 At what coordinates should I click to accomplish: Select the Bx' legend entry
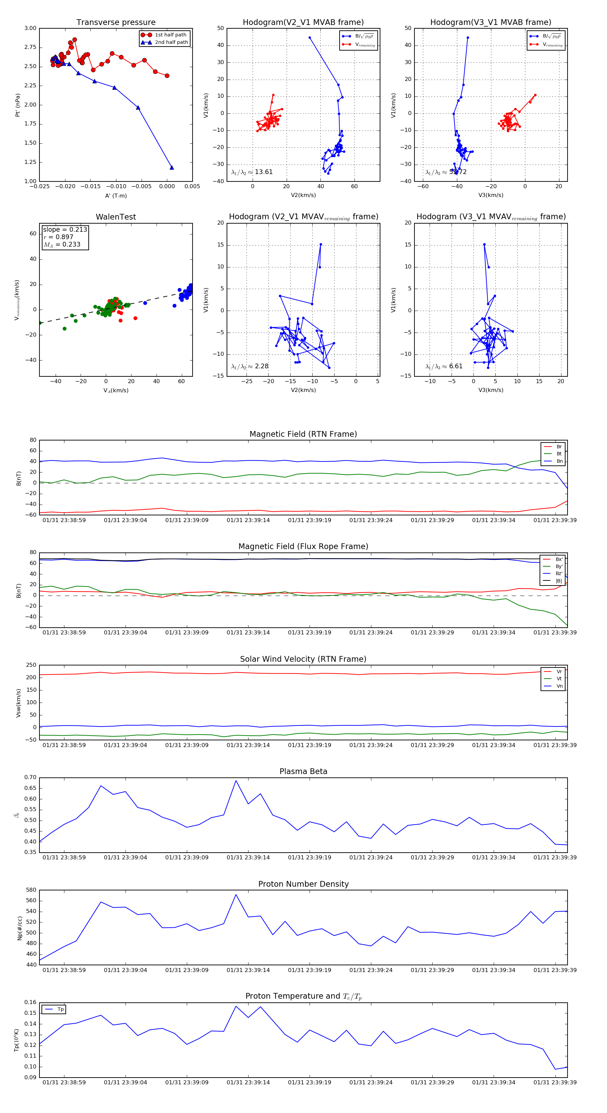[x=553, y=559]
